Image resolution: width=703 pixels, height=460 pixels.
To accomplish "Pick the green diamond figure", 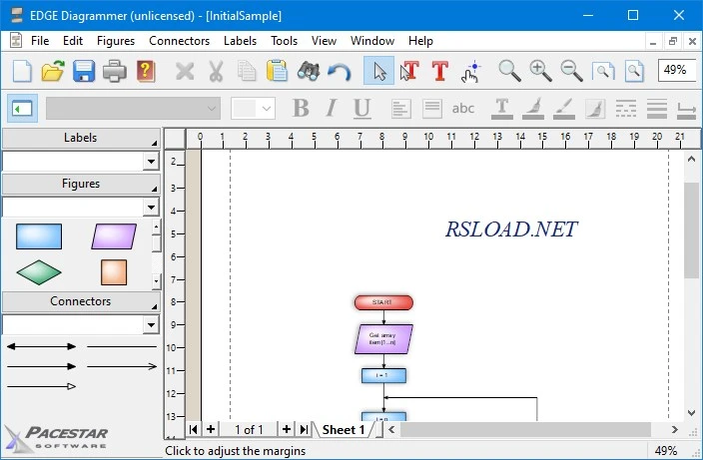I will pos(39,272).
